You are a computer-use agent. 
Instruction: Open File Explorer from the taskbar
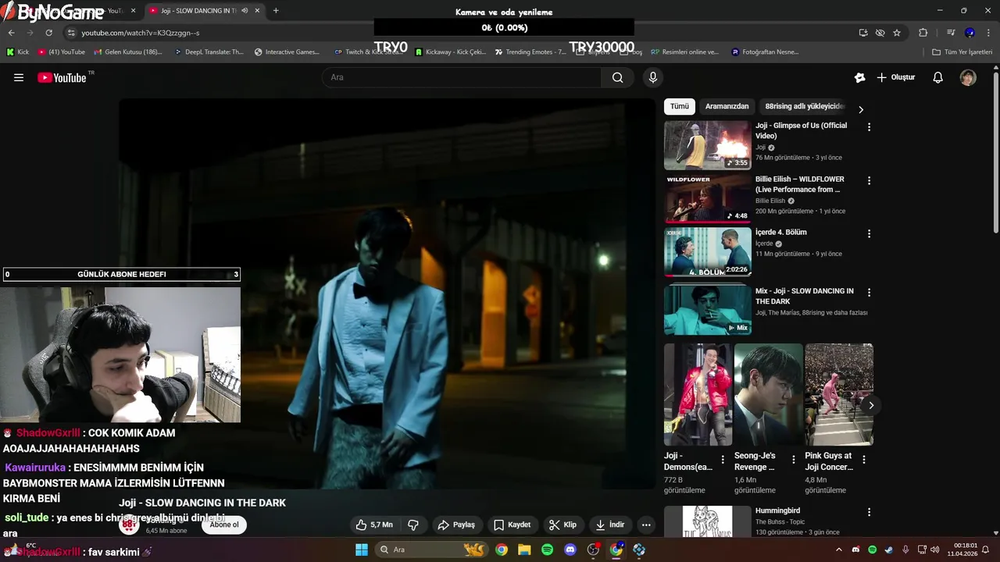click(524, 550)
